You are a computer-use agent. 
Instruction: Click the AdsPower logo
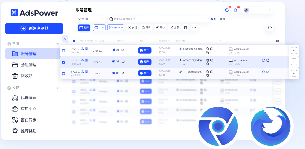[x=34, y=13]
